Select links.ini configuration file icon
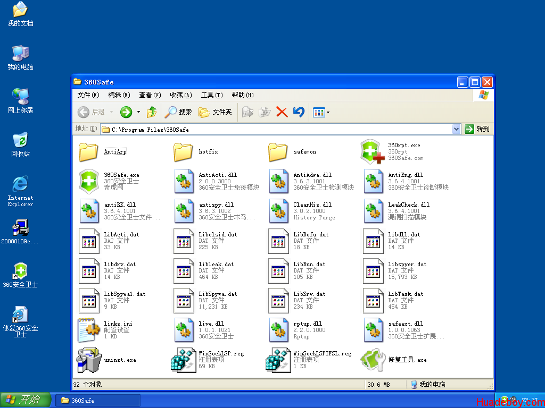This screenshot has height=408, width=545. [x=89, y=330]
